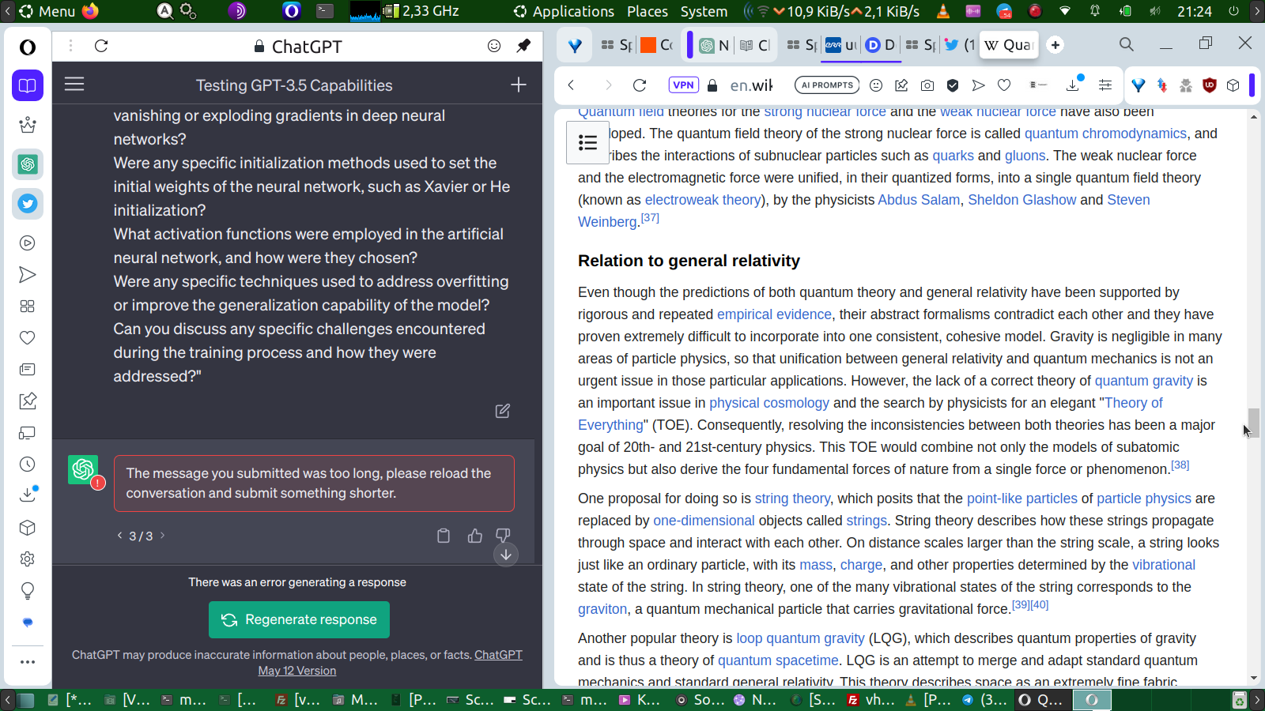Click Regenerate response button
The width and height of the screenshot is (1265, 711).
(x=299, y=619)
